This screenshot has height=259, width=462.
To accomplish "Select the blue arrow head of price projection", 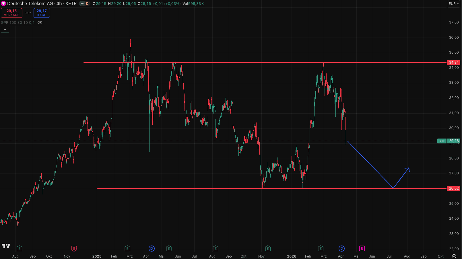I will pos(408,169).
